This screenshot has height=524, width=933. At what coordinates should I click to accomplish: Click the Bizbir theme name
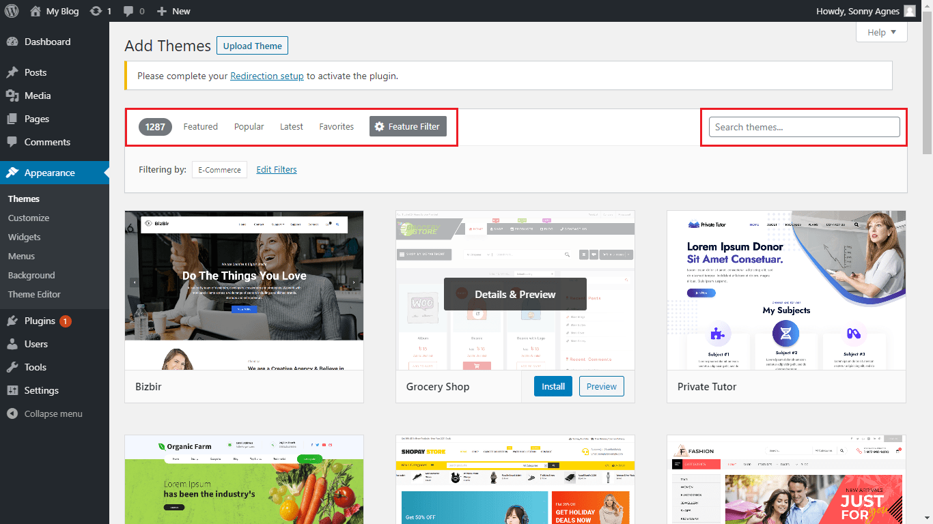pyautogui.click(x=148, y=386)
